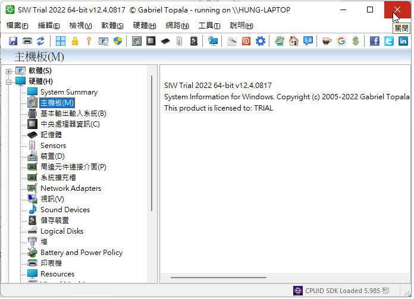
Task: Click the CPUID SDK status bar icon
Action: pyautogui.click(x=298, y=291)
